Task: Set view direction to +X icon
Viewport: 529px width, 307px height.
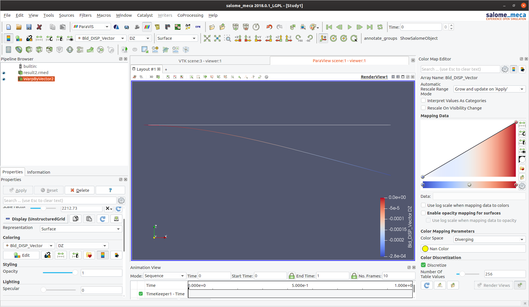Action: pos(238,38)
